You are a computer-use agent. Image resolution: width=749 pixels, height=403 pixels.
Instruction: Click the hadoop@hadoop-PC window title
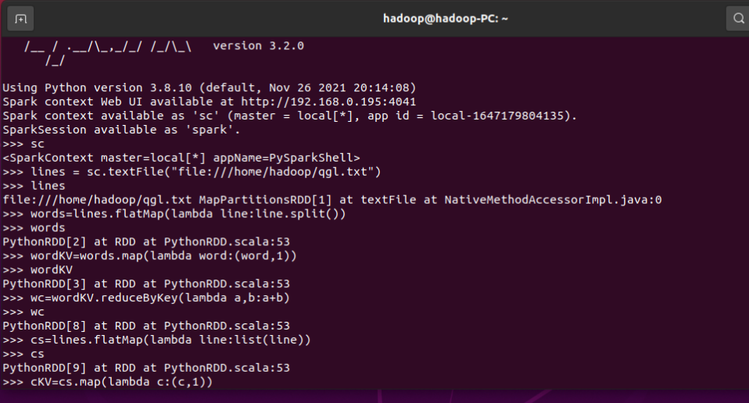(445, 19)
